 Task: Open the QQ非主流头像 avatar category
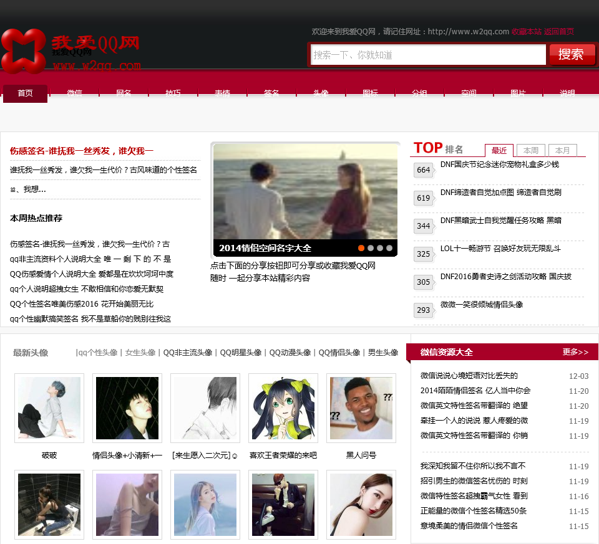pos(188,353)
